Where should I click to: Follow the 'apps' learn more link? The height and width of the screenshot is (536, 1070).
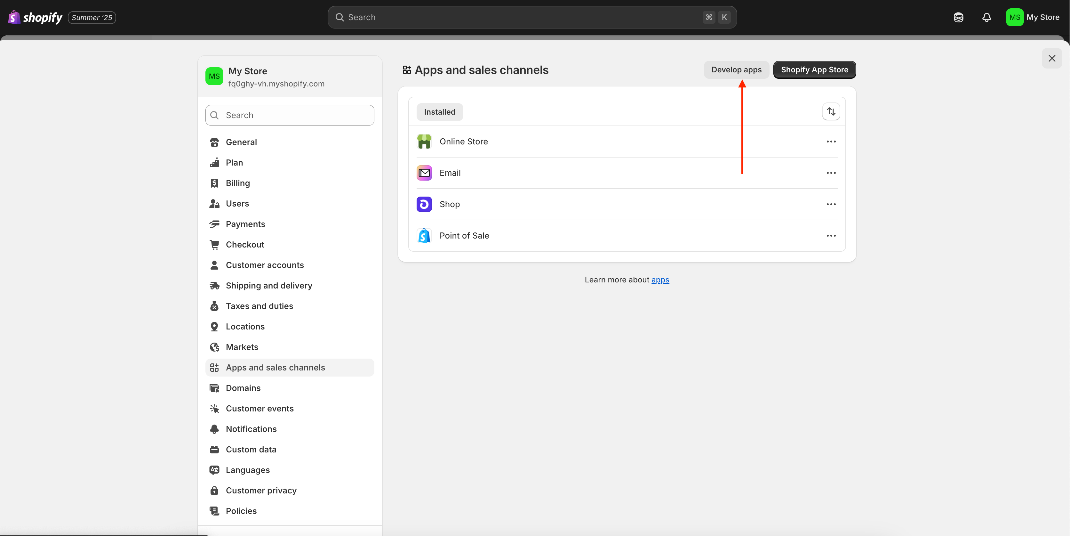(x=660, y=280)
